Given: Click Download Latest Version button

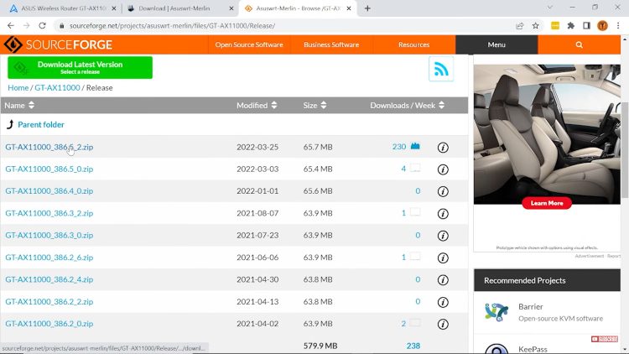Looking at the screenshot, I should [x=80, y=68].
